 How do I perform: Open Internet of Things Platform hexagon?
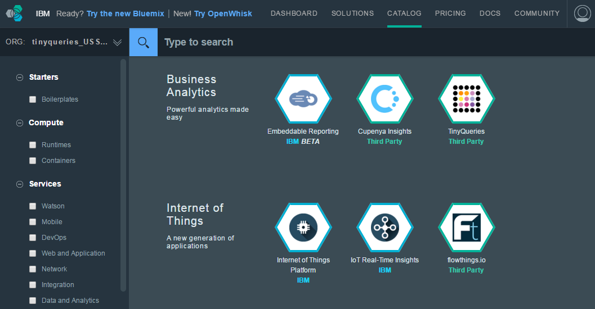tap(303, 228)
